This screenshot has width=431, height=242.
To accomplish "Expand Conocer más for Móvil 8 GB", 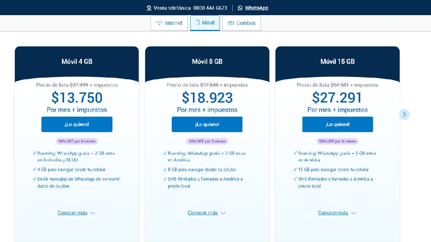I will click(206, 213).
